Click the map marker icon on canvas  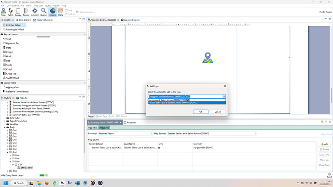(x=208, y=58)
